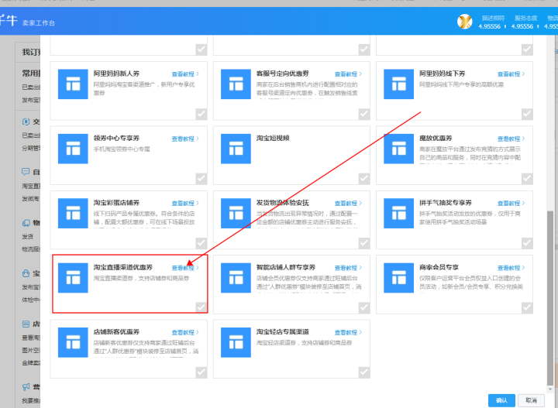Image resolution: width=558 pixels, height=408 pixels.
Task: Choose the 拼手气抽奖专享券 card icon
Action: coord(398,213)
